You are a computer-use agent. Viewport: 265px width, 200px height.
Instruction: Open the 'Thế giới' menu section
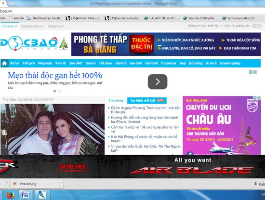click(x=28, y=63)
